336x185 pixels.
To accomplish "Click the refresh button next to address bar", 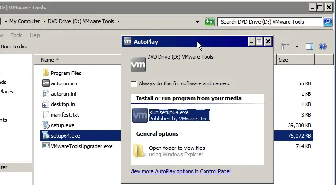I will [209, 22].
